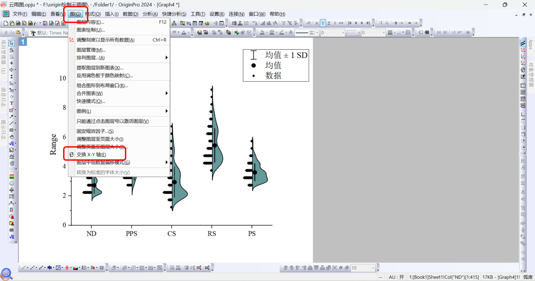Image resolution: width=535 pixels, height=281 pixels.
Task: Open the Apps panel icon on right sidebar
Action: tap(530, 45)
